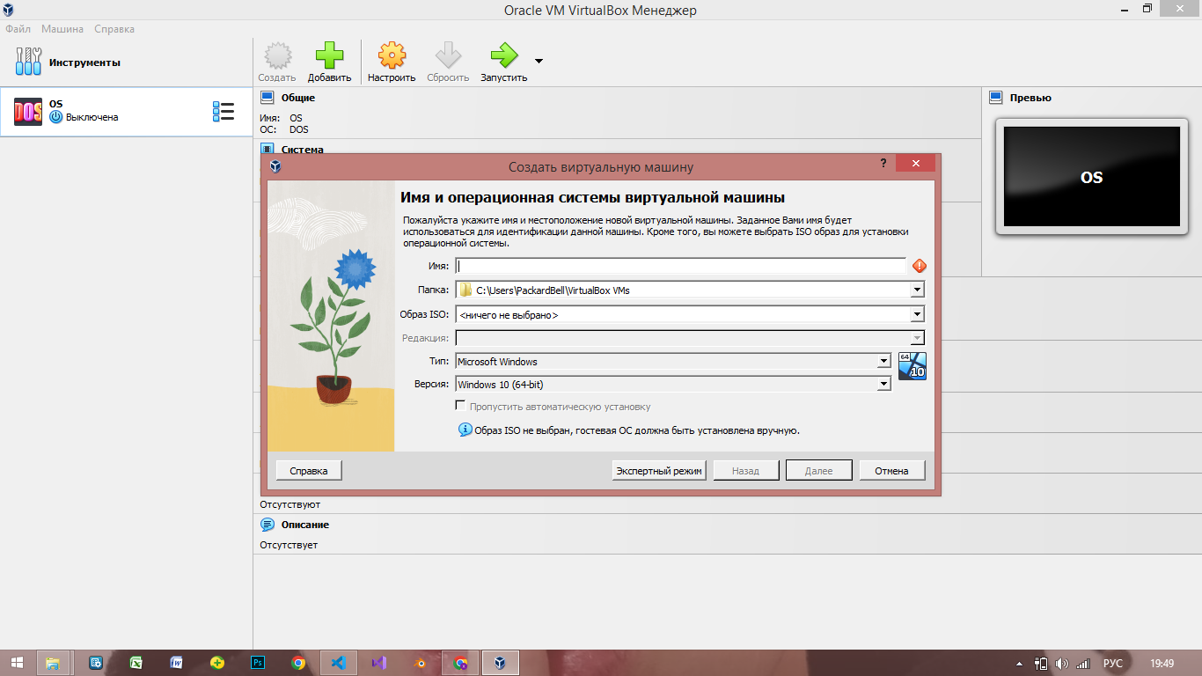This screenshot has height=676, width=1202.
Task: Click the Settings (Настроить) gear icon
Action: coord(392,56)
